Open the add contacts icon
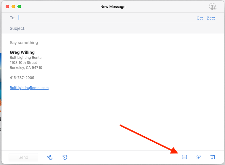 (212, 7)
